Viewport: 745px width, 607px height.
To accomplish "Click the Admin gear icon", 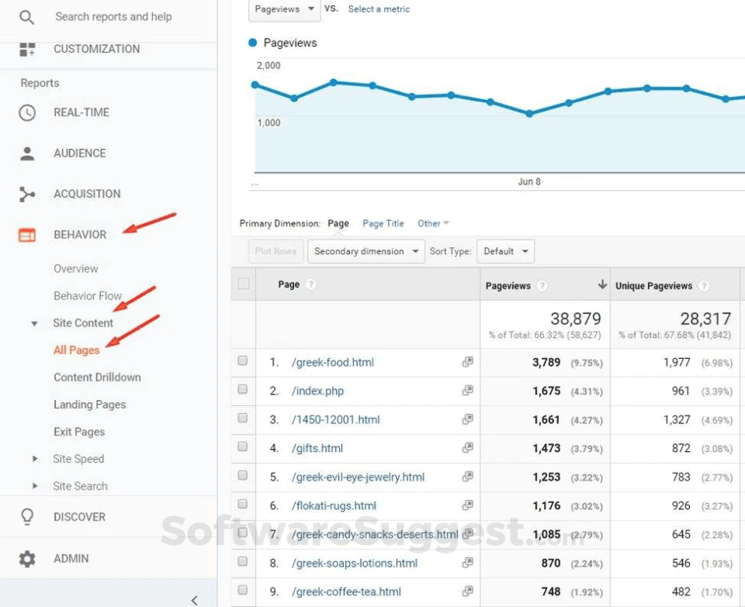I will (27, 558).
